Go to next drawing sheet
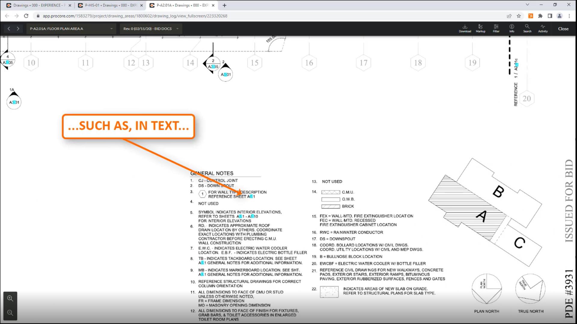This screenshot has height=324, width=577. pyautogui.click(x=18, y=28)
